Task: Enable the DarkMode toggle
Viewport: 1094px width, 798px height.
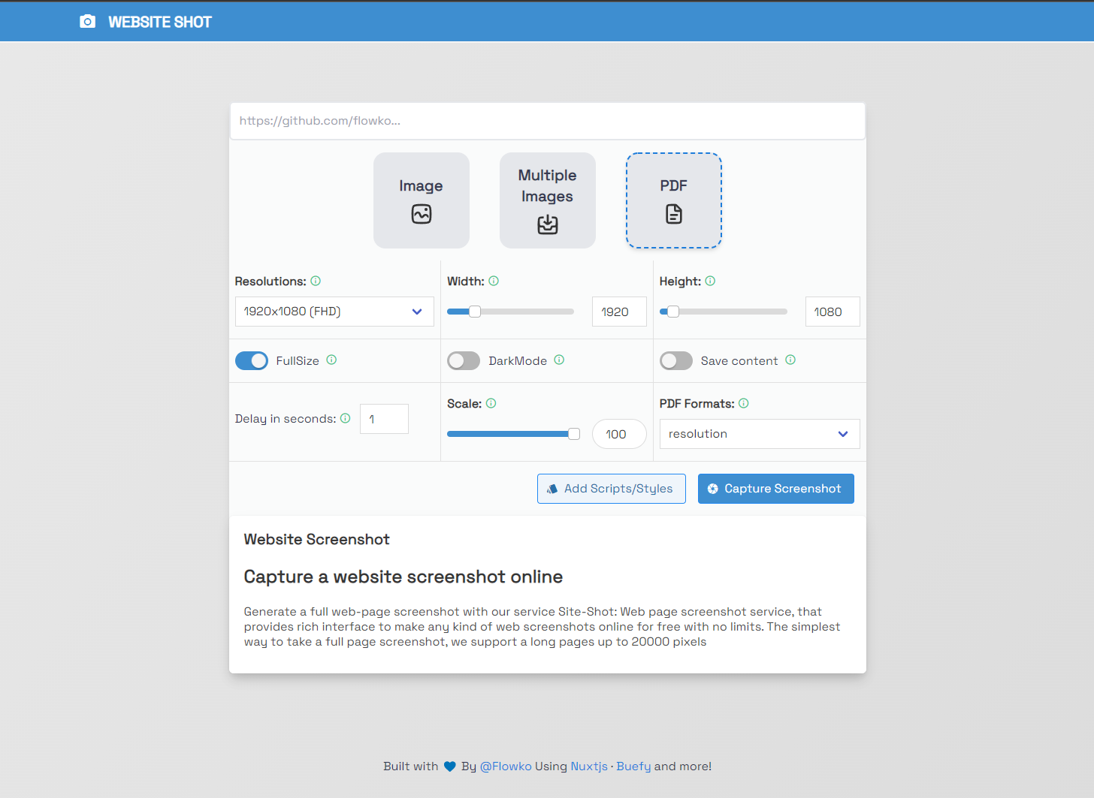Action: [x=463, y=360]
